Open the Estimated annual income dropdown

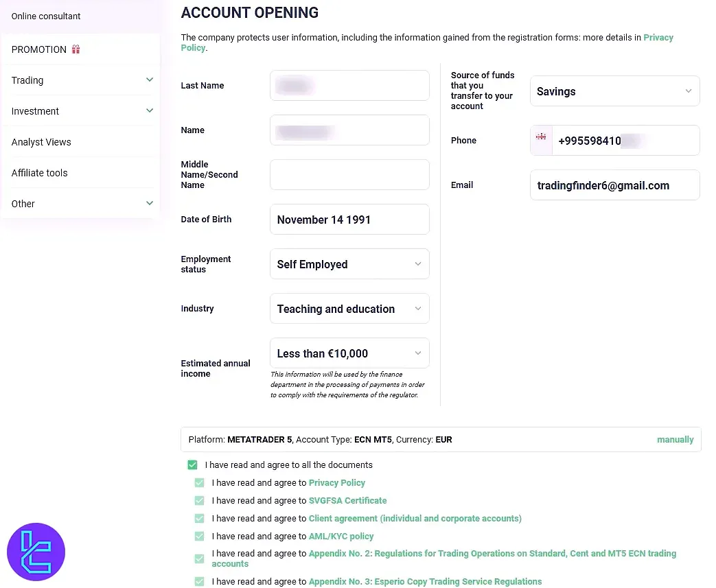[349, 353]
